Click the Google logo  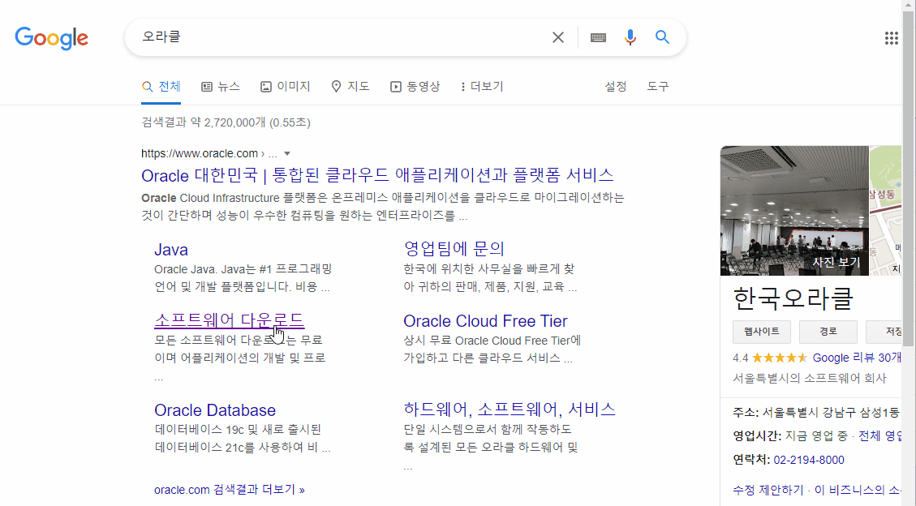click(51, 38)
